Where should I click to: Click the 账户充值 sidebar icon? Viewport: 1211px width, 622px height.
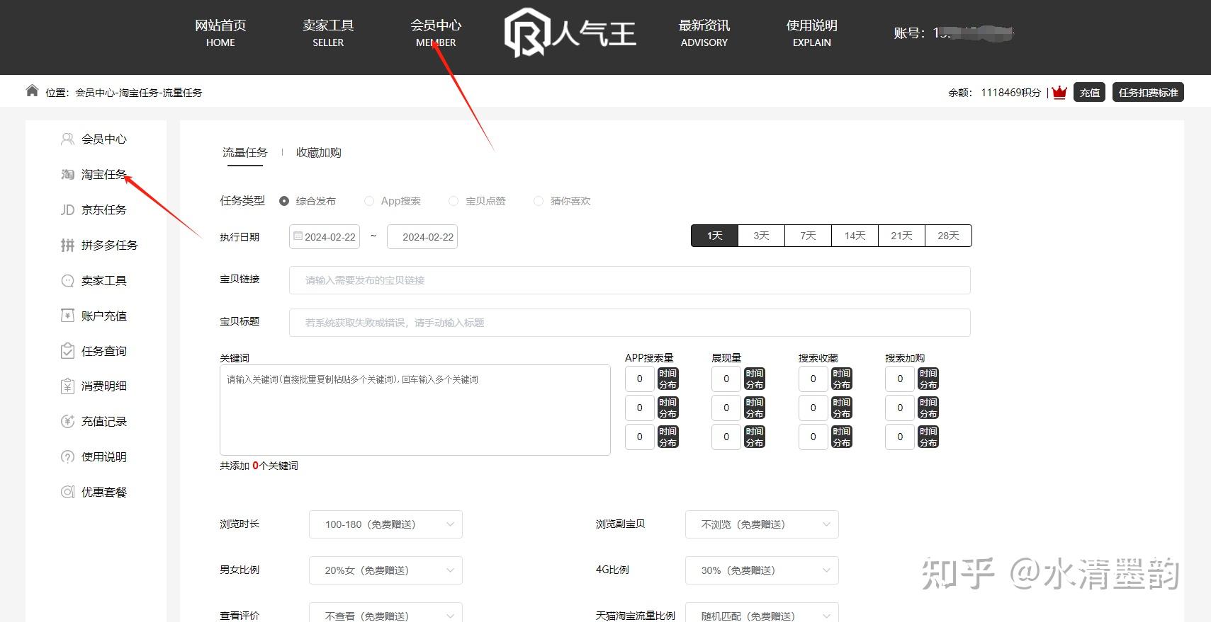67,316
